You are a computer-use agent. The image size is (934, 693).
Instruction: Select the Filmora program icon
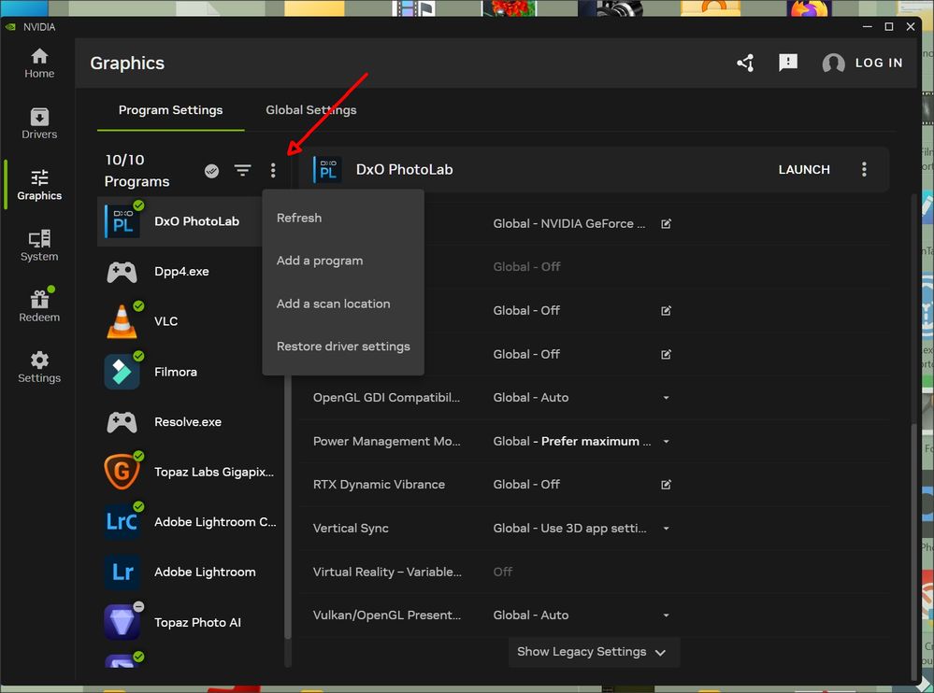(x=122, y=372)
